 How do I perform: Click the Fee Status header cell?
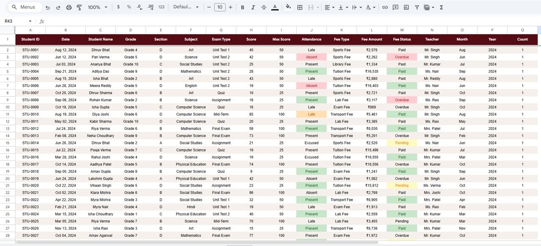click(402, 39)
